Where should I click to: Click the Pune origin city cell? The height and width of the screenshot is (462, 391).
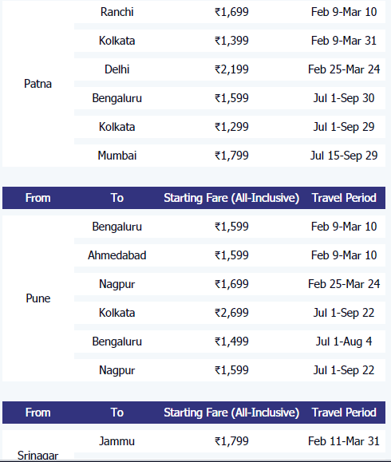click(38, 298)
